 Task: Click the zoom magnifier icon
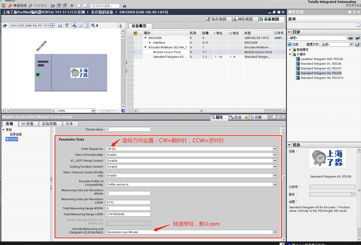point(93,26)
